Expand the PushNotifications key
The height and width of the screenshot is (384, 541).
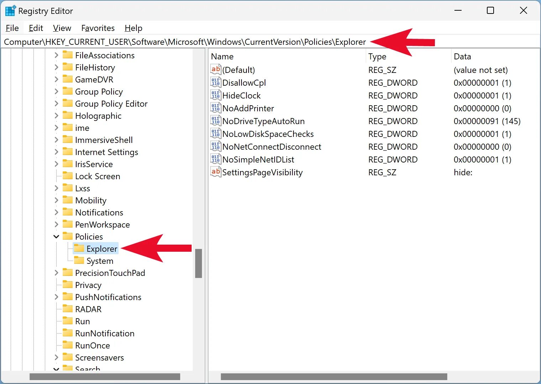56,297
